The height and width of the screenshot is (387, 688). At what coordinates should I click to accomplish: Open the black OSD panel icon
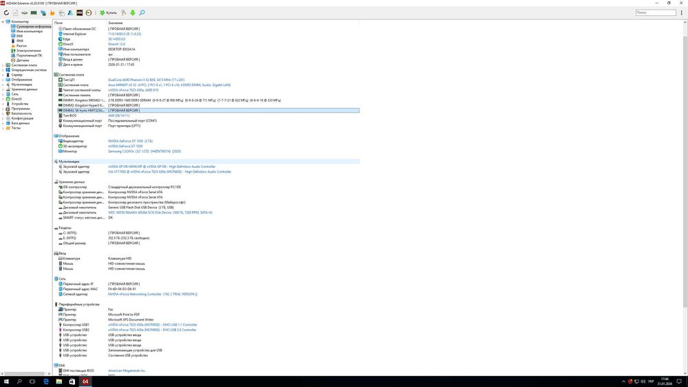click(79, 12)
